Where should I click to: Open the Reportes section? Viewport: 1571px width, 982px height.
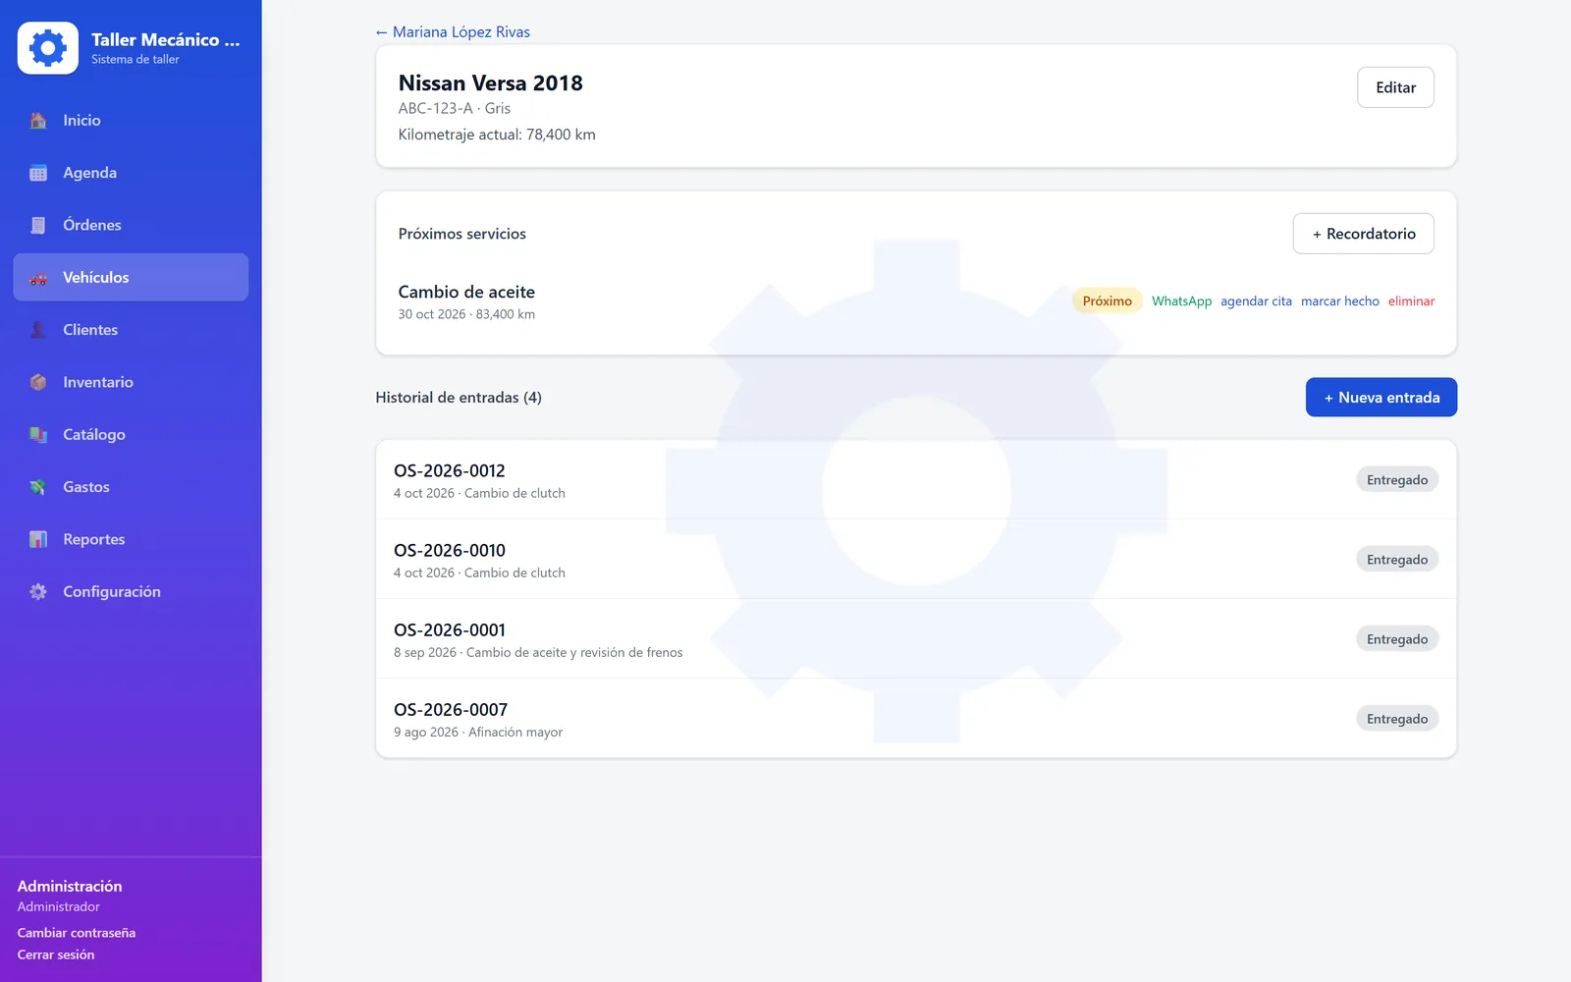point(131,539)
